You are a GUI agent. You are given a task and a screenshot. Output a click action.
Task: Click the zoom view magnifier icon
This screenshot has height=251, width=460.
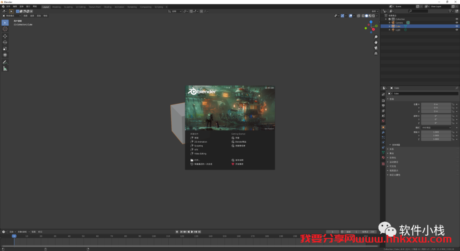pyautogui.click(x=376, y=37)
